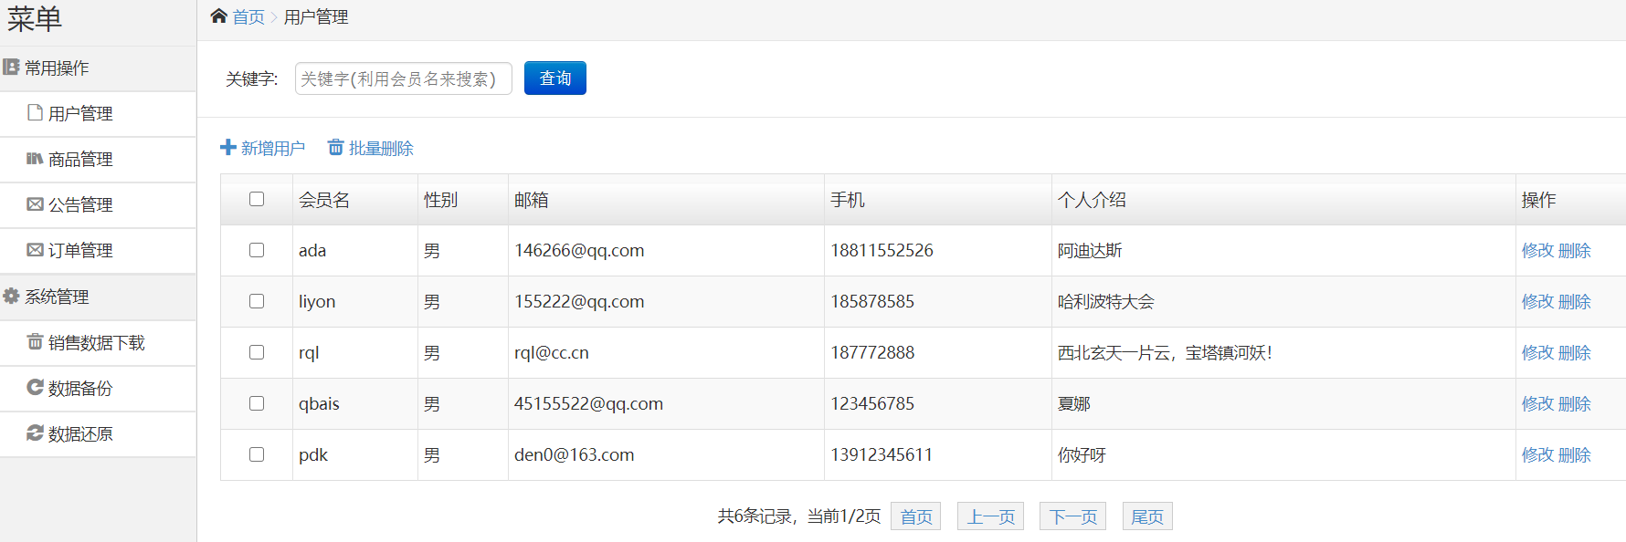Open 商品管理 in the sidebar

click(x=98, y=160)
